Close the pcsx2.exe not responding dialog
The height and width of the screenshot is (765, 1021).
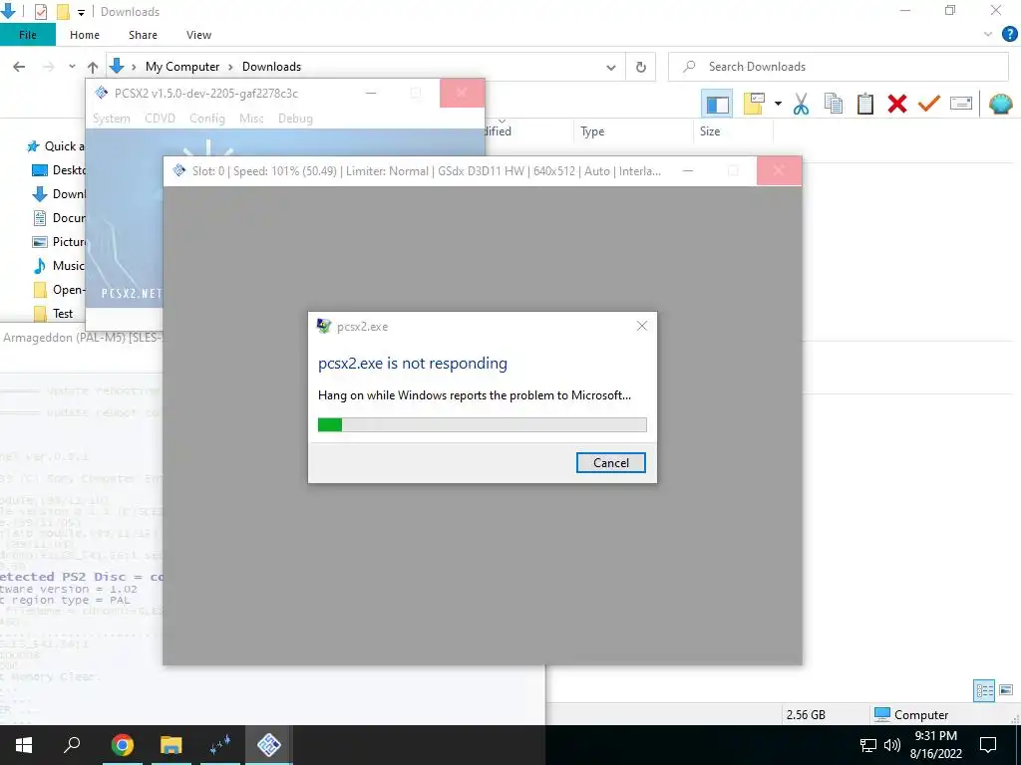point(641,326)
